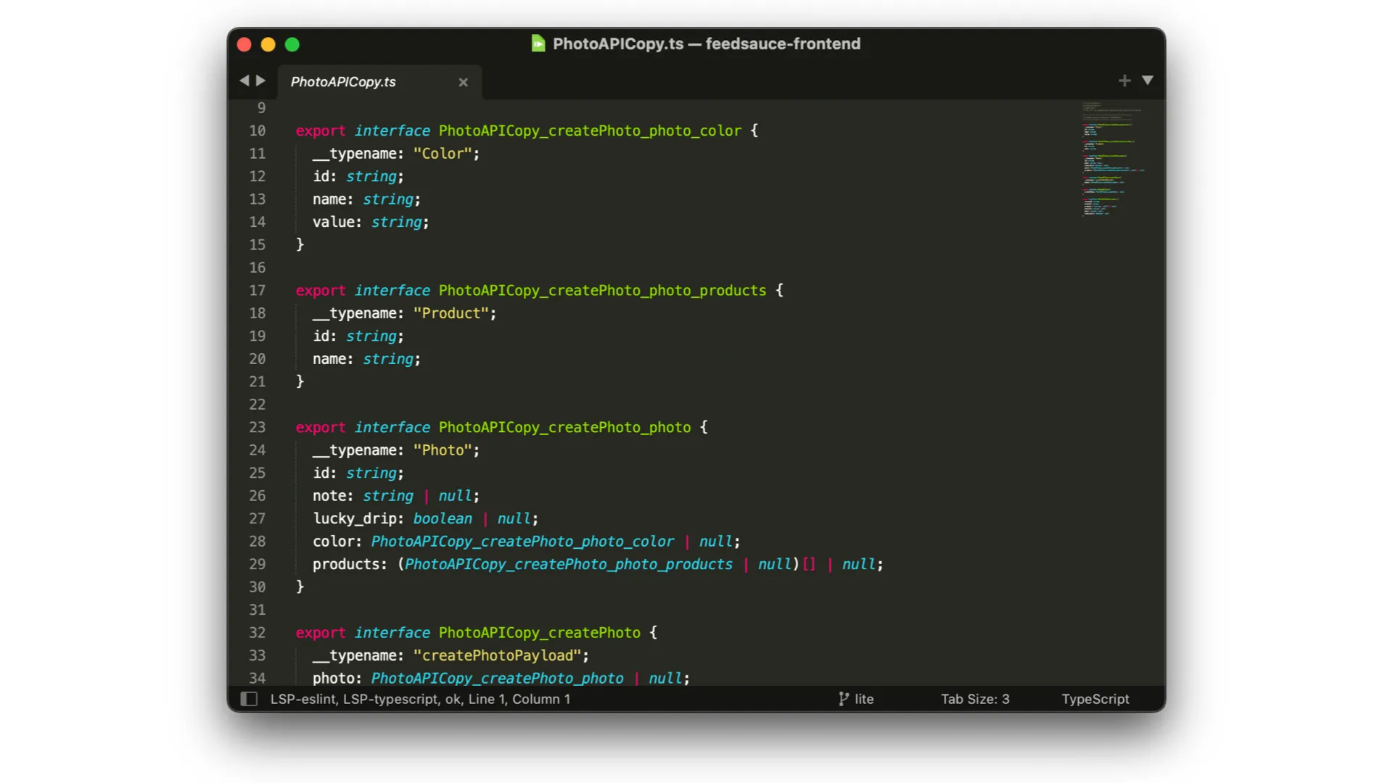Click the yellow minimize window button
Viewport: 1393px width, 783px height.
pos(268,44)
